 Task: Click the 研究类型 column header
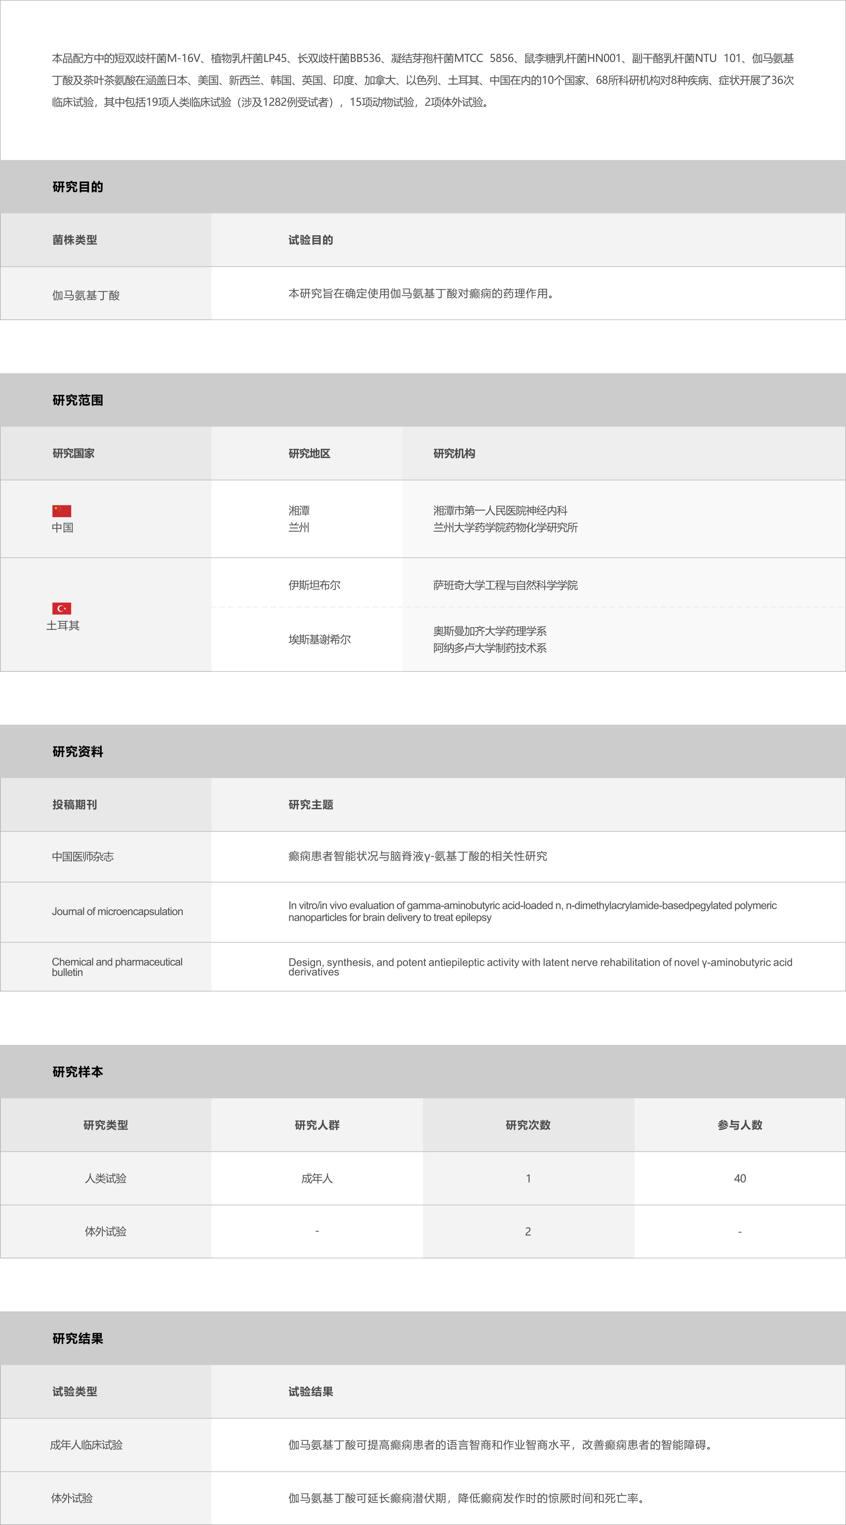[x=106, y=1125]
